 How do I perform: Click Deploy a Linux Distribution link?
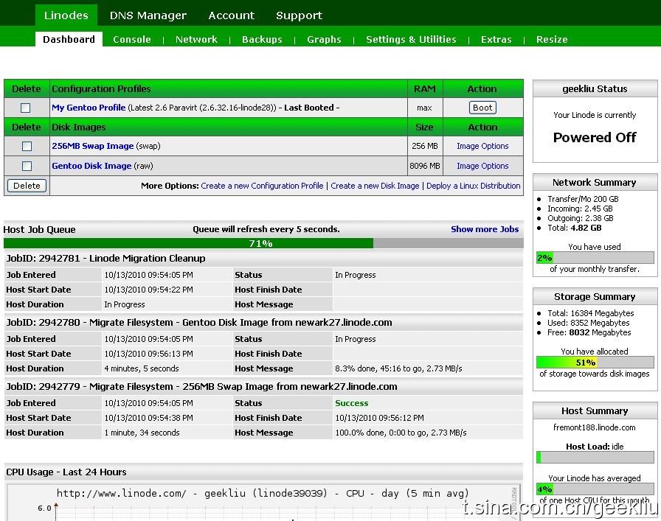click(x=474, y=186)
